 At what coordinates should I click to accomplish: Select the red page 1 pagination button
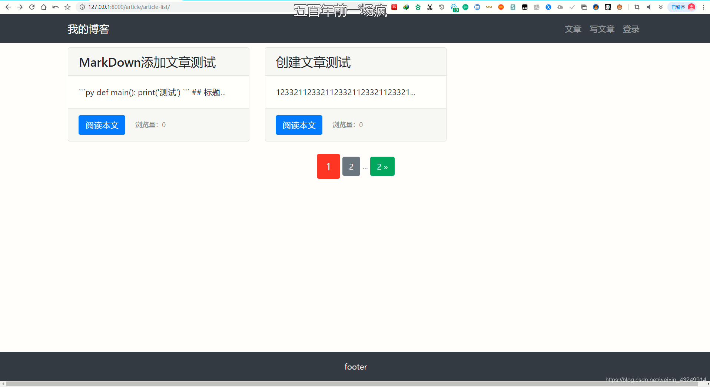[328, 166]
